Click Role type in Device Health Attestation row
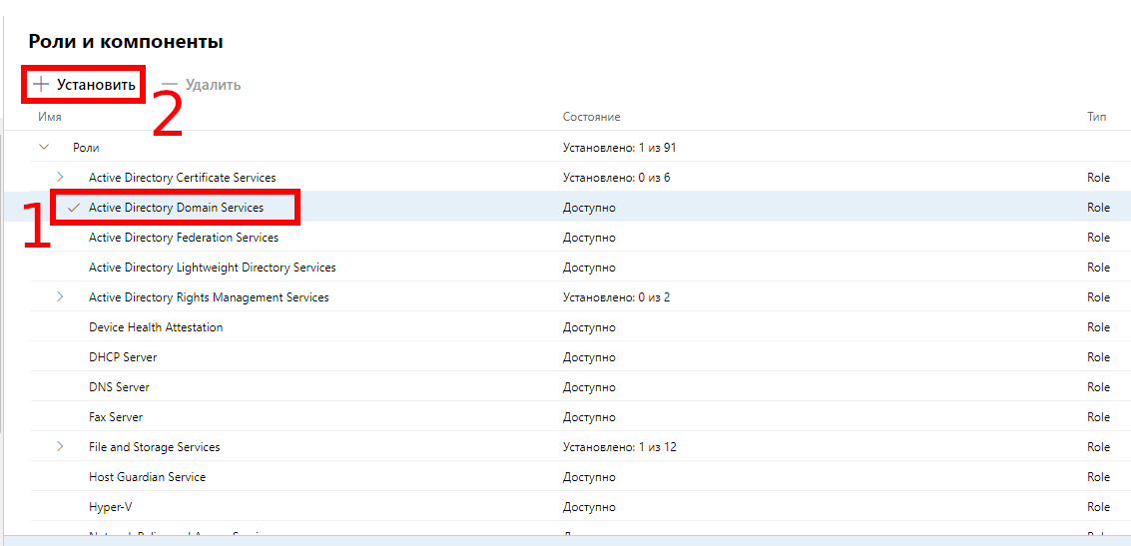 (x=1098, y=327)
